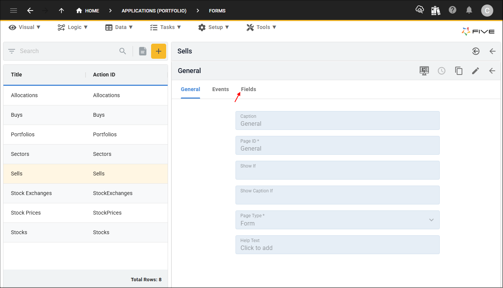Open the help question mark icon
The image size is (503, 288).
[453, 10]
